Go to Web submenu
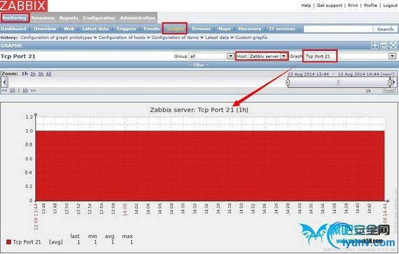 (x=69, y=29)
